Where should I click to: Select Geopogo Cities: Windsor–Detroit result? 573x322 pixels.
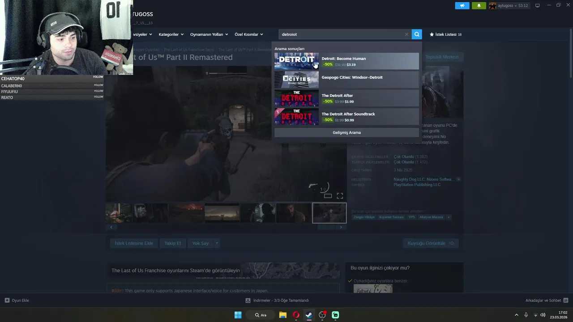pyautogui.click(x=346, y=80)
